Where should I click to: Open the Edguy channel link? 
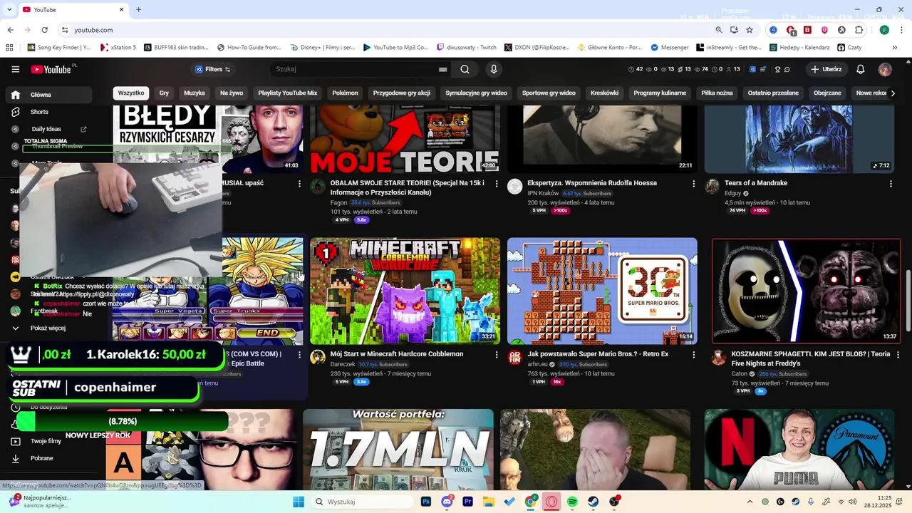(x=733, y=193)
